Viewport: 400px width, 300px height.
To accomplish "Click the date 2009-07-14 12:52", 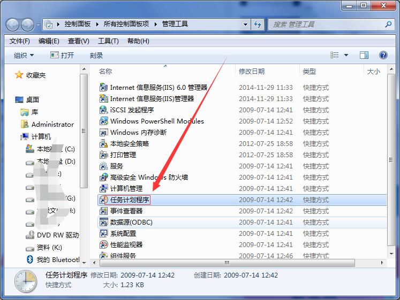I will 266,121.
